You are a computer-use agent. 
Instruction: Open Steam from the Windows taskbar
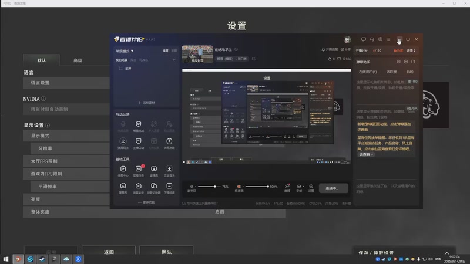tap(42, 259)
